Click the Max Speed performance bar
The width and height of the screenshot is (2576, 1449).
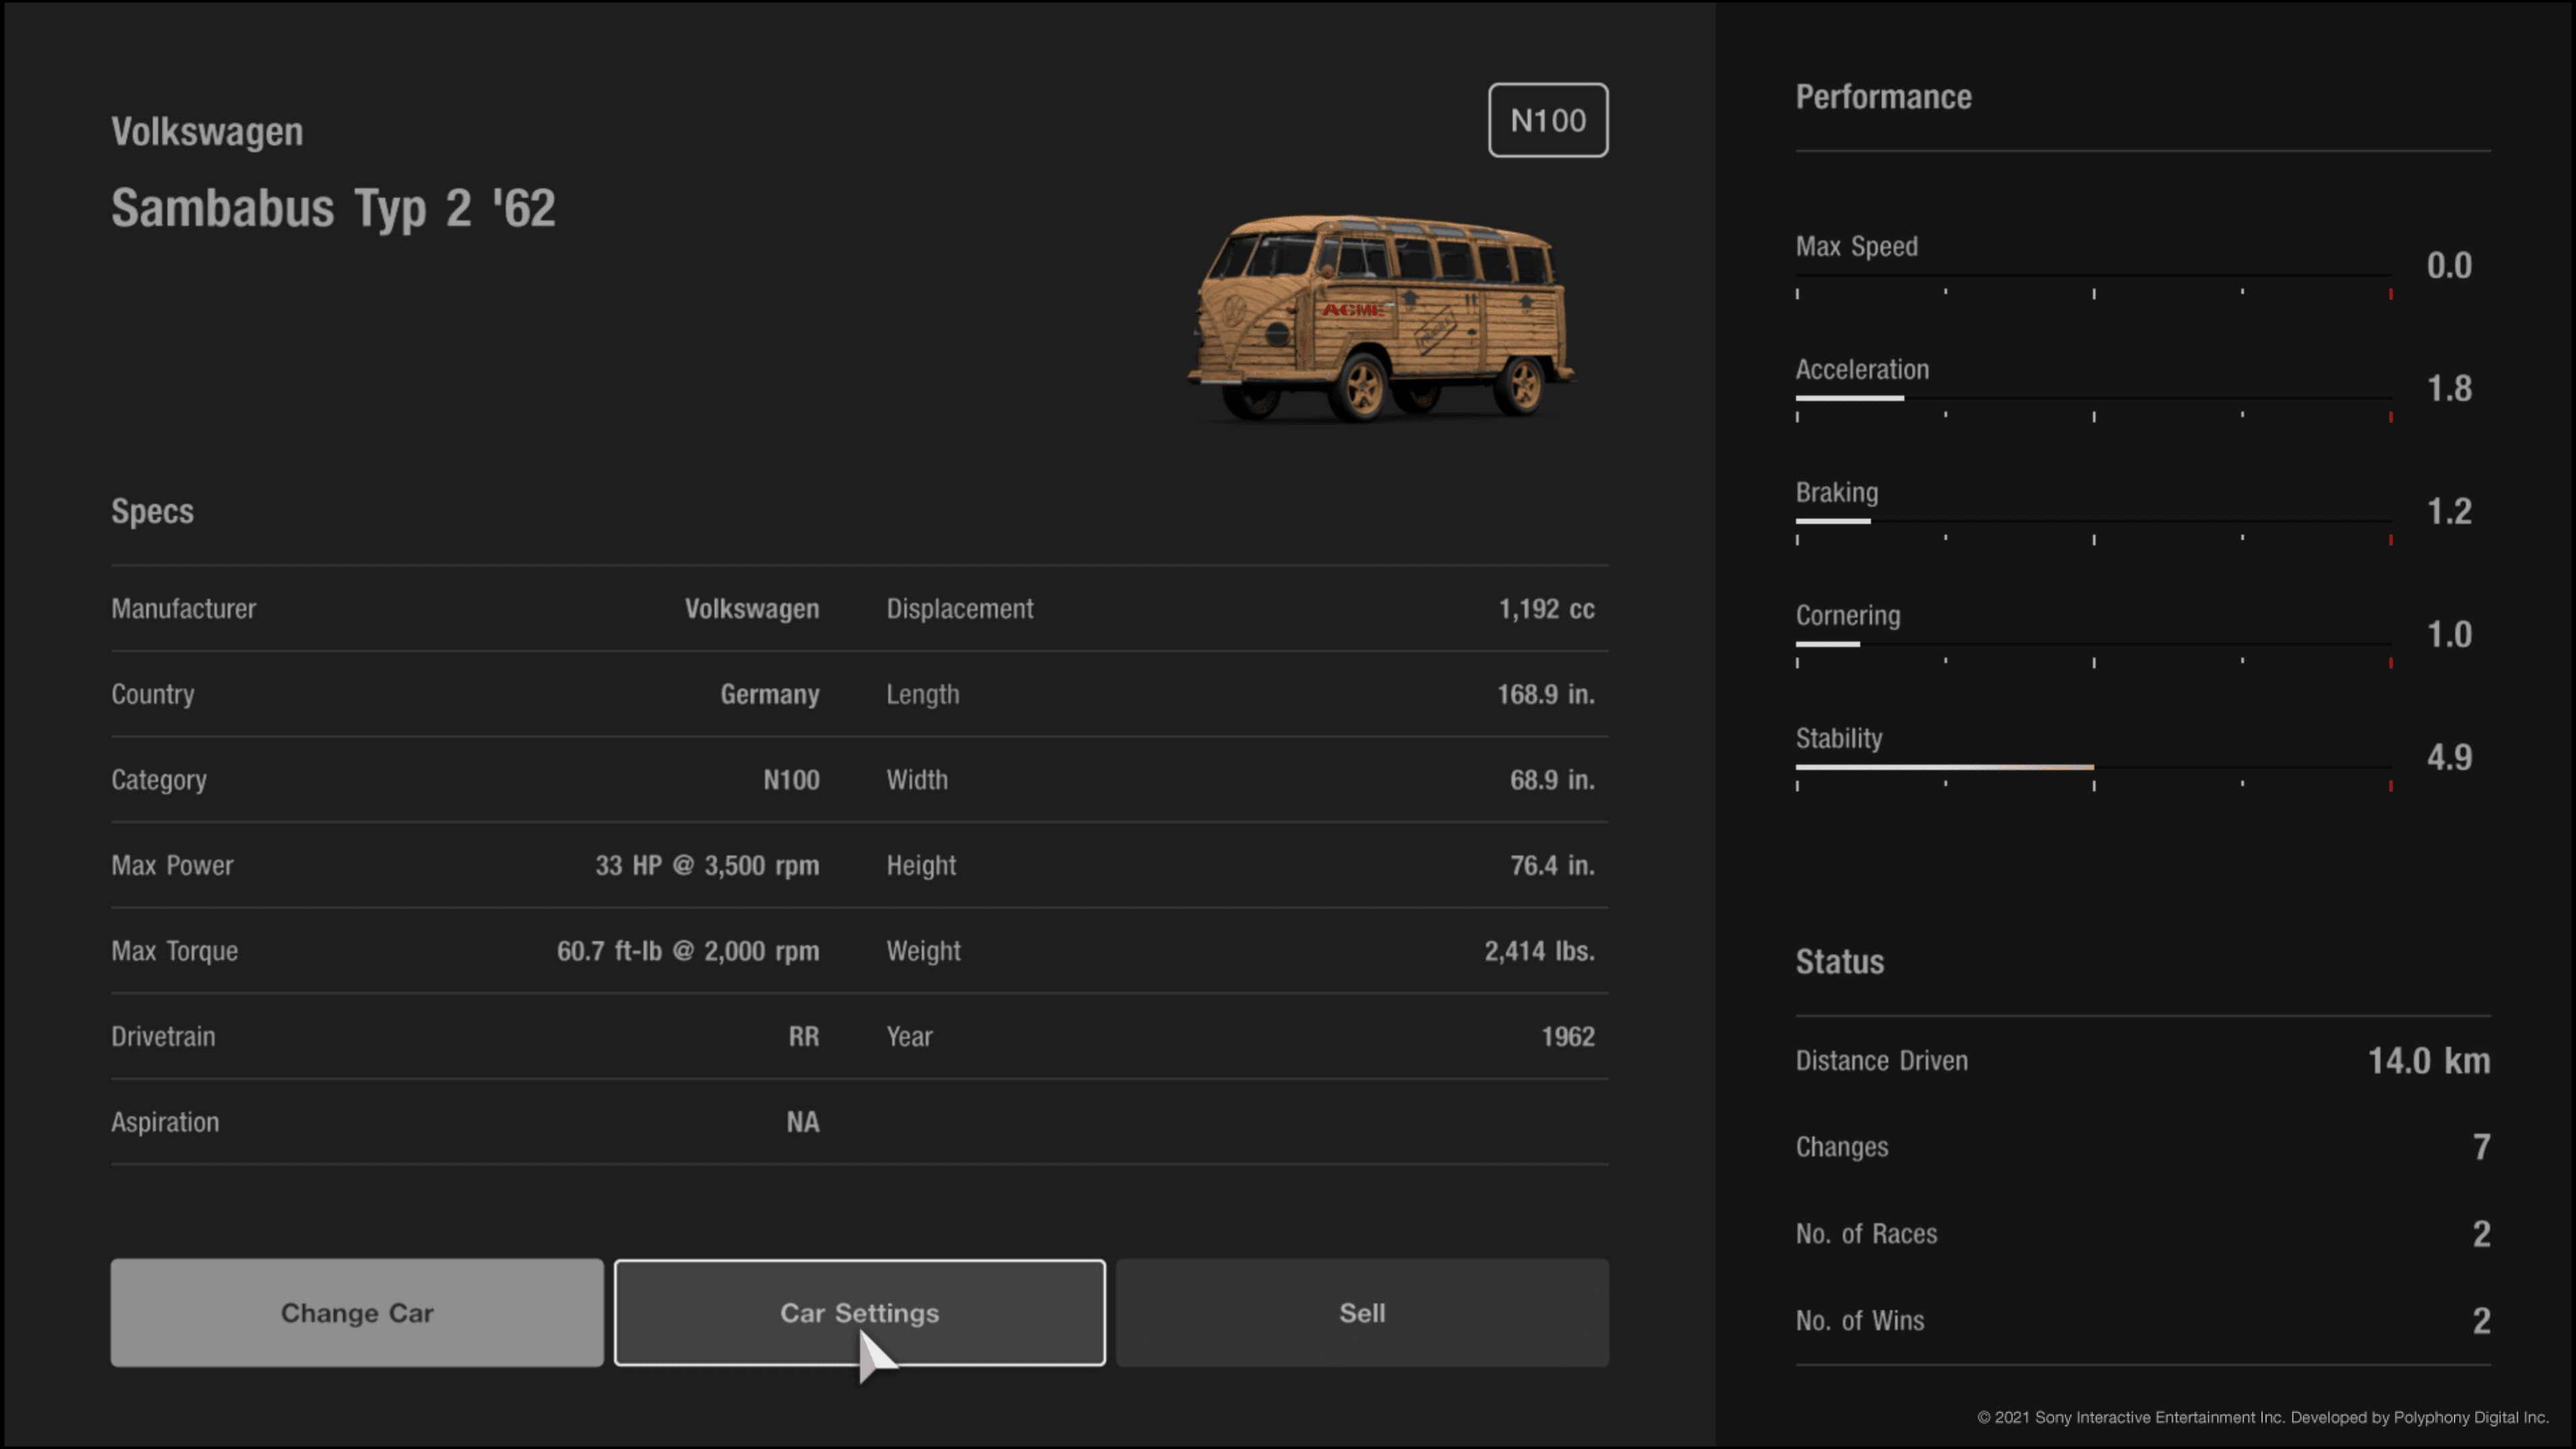2093,275
